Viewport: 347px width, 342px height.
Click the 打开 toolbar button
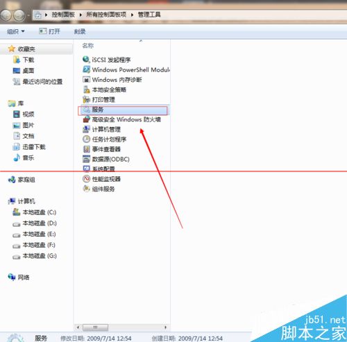[x=49, y=31]
